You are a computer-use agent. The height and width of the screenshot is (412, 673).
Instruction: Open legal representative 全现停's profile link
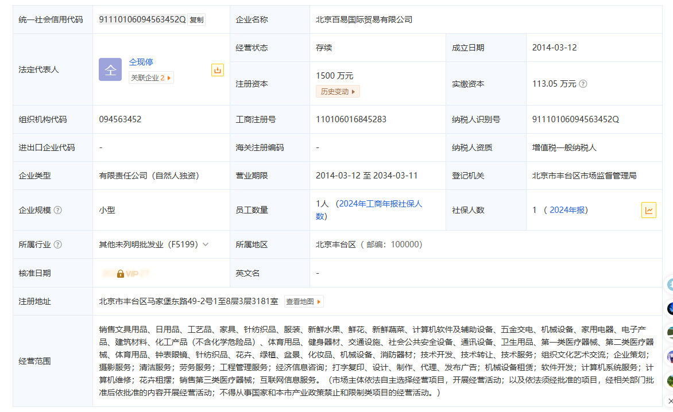[x=141, y=62]
